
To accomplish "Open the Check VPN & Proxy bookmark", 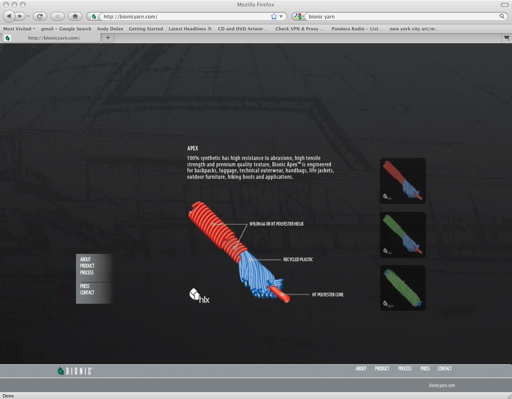I will pos(300,29).
